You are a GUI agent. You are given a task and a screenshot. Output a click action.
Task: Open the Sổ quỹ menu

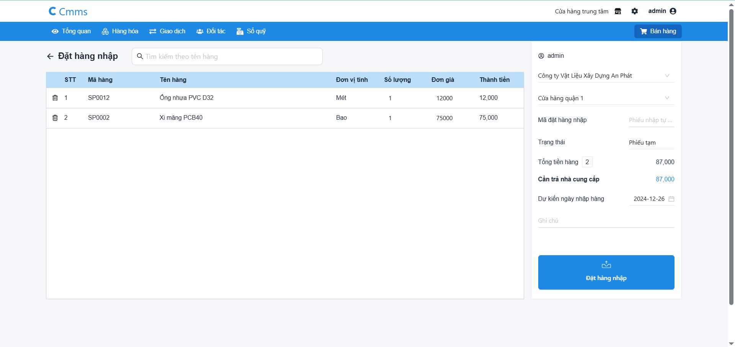tap(251, 31)
